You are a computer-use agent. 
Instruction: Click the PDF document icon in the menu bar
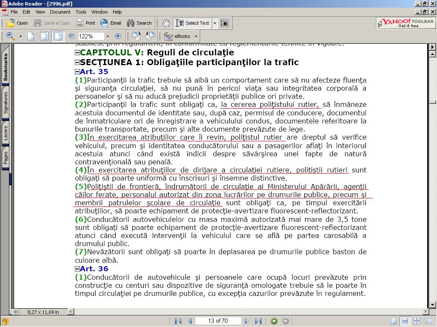click(5, 12)
